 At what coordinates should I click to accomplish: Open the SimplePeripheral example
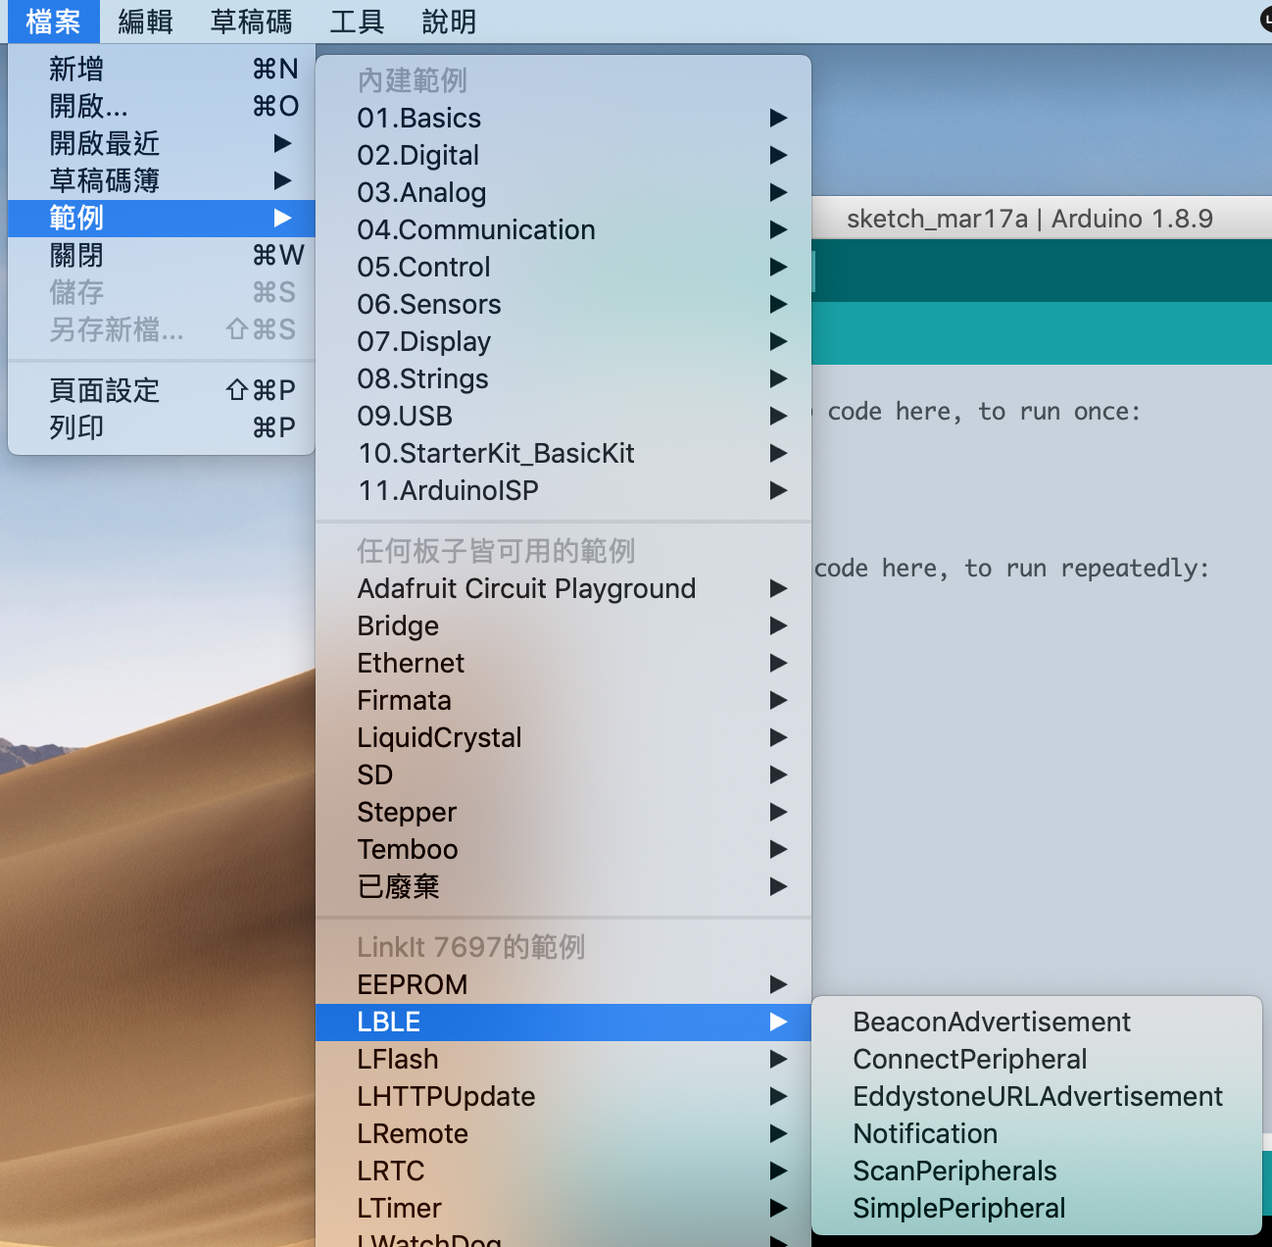point(1037,1208)
